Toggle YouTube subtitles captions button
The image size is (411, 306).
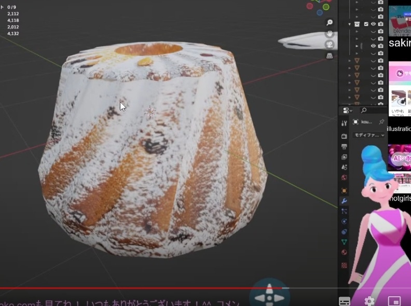[x=345, y=301]
